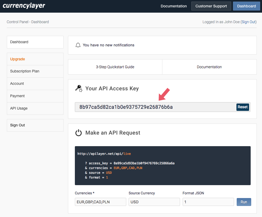Screen dimensions: 262x217
Task: Open API Usage in the sidebar
Action: point(35,108)
